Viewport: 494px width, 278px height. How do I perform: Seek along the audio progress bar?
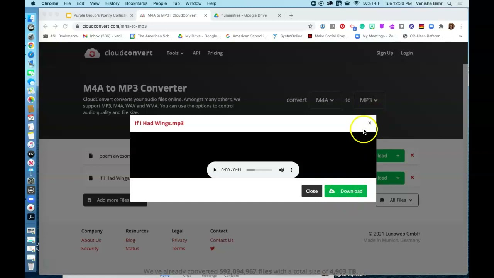tap(259, 170)
